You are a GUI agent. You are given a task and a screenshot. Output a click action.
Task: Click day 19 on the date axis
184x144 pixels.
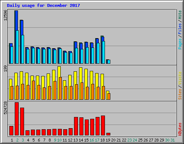coord(108,140)
